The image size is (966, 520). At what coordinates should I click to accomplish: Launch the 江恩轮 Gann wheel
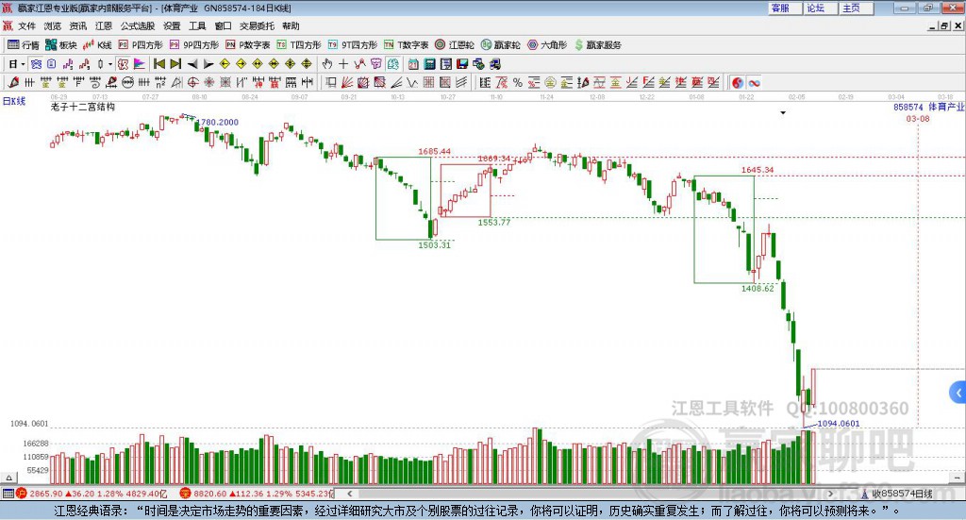click(x=455, y=45)
